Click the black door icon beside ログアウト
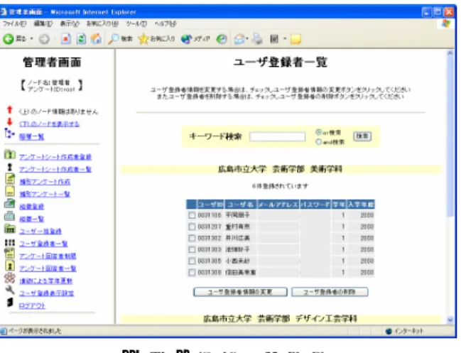 10,302
